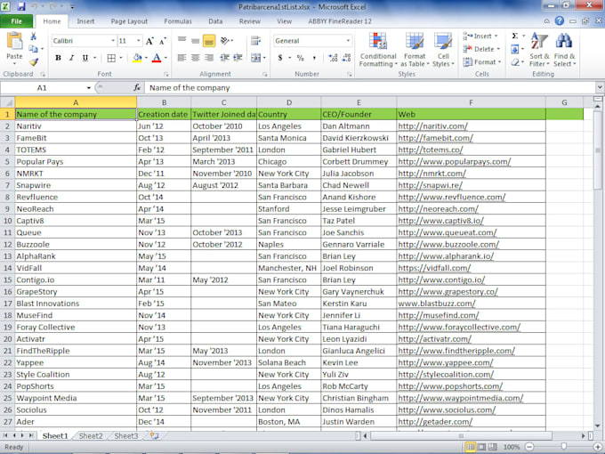The image size is (605, 454).
Task: Click the AutoSum sigma icon
Action: pyautogui.click(x=514, y=36)
